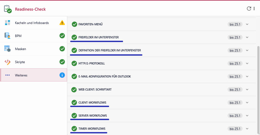
Task: Click green check beside Favoriten-Menü
Action: pyautogui.click(x=74, y=24)
